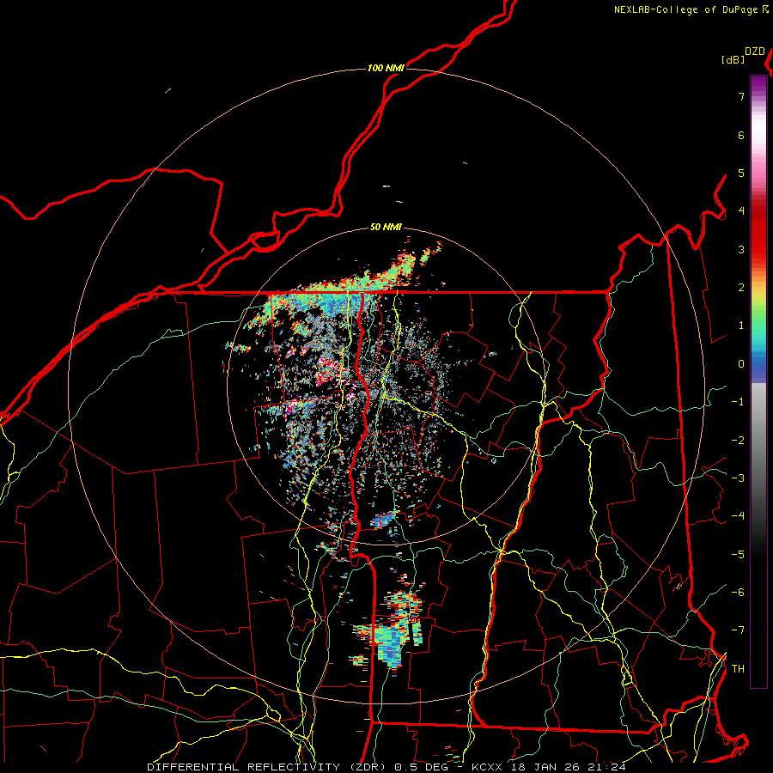
Task: Click the '1' value on the color scale
Action: (x=741, y=326)
